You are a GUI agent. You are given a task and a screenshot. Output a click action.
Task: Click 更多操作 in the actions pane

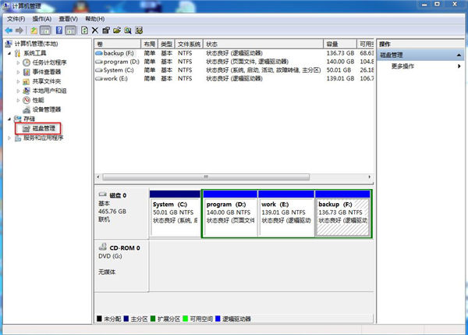(x=402, y=66)
